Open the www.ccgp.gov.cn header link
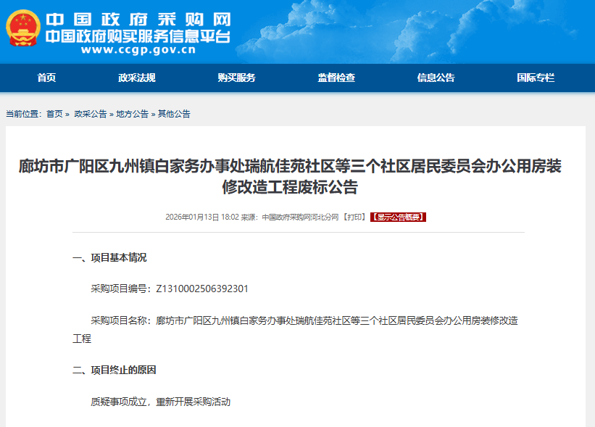The image size is (595, 427). click(x=138, y=50)
